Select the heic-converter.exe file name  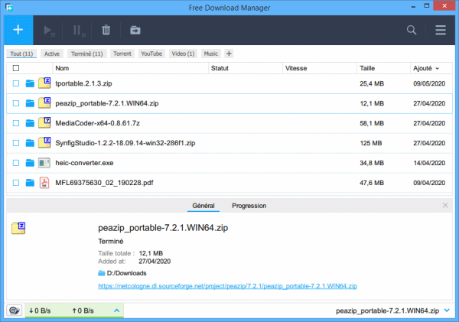point(84,163)
